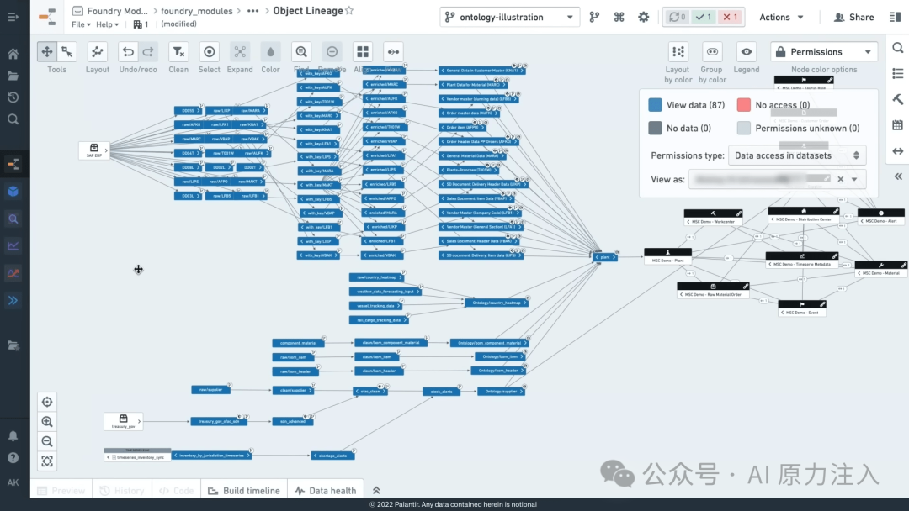This screenshot has height=511, width=909.
Task: Open the Actions dropdown menu
Action: [781, 18]
